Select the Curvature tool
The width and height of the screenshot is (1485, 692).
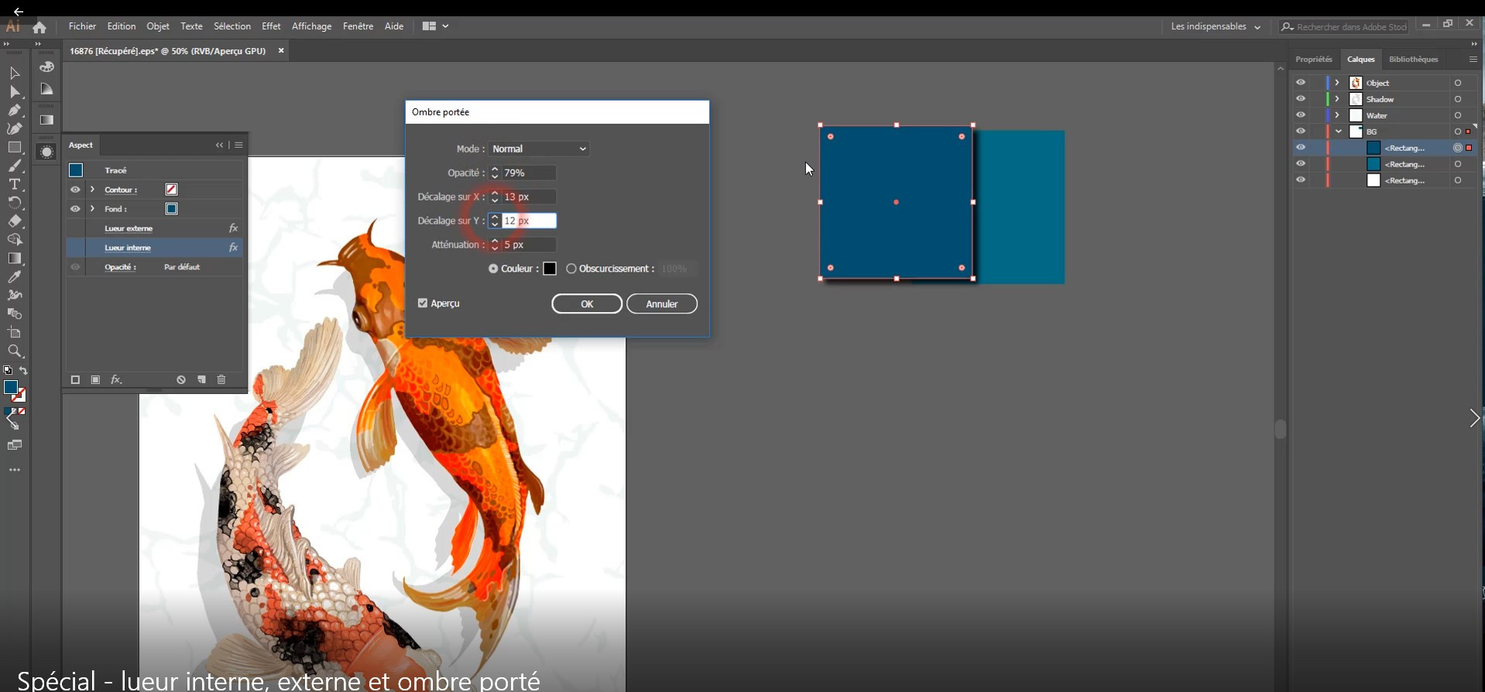tap(15, 128)
